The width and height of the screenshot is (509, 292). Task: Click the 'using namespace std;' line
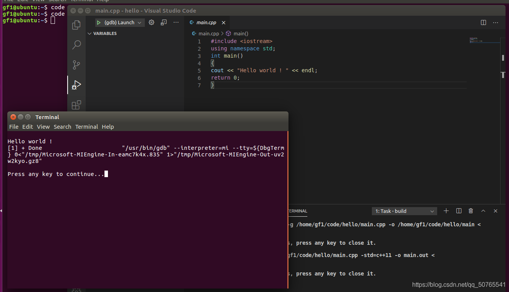coord(243,48)
